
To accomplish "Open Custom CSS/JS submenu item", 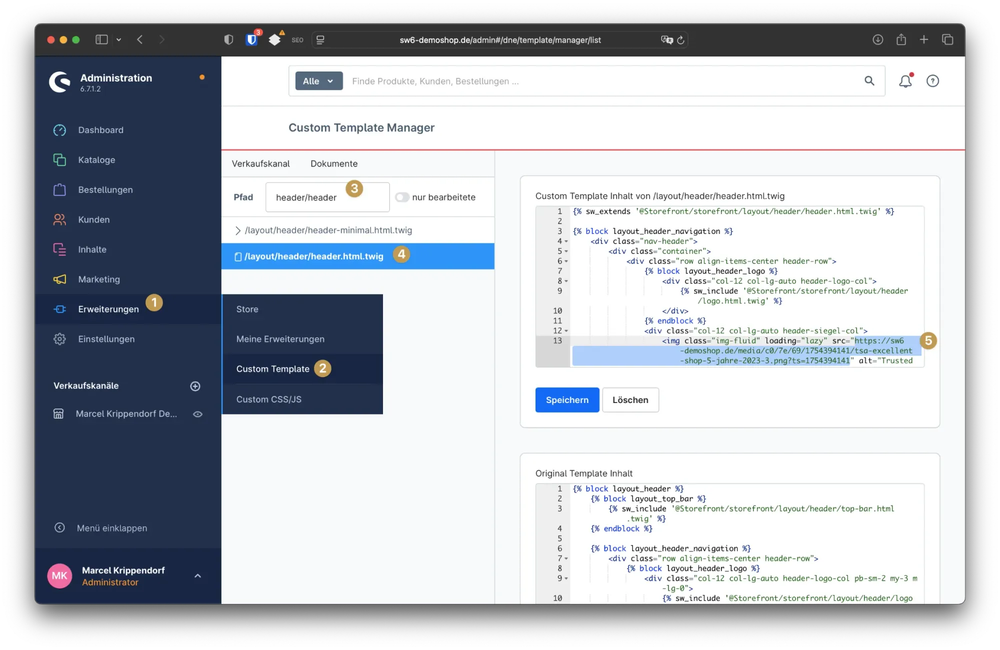I will pos(268,399).
